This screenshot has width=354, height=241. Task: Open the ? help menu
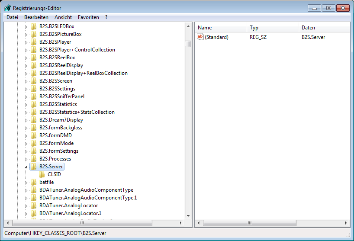106,17
